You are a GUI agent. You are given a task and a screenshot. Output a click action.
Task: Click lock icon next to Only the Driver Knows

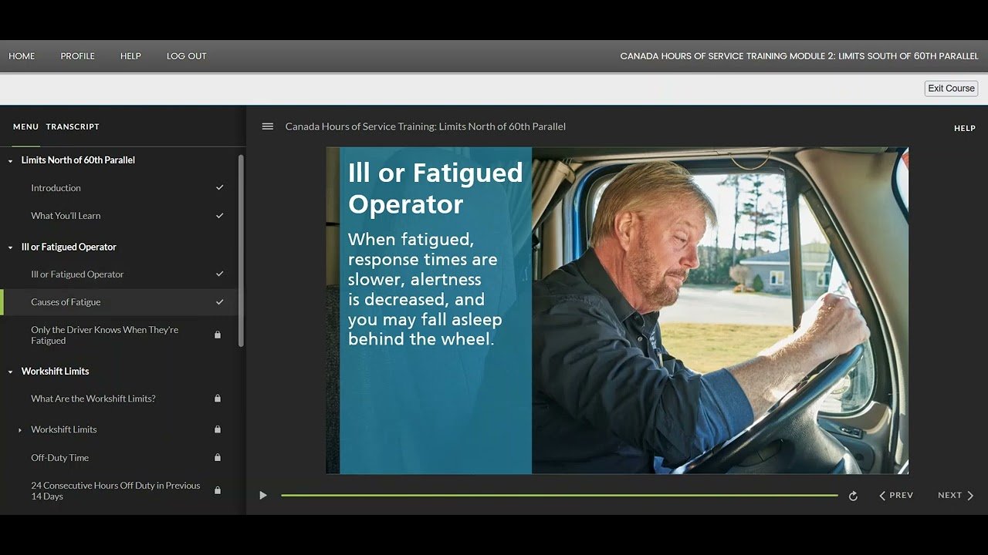(x=218, y=335)
